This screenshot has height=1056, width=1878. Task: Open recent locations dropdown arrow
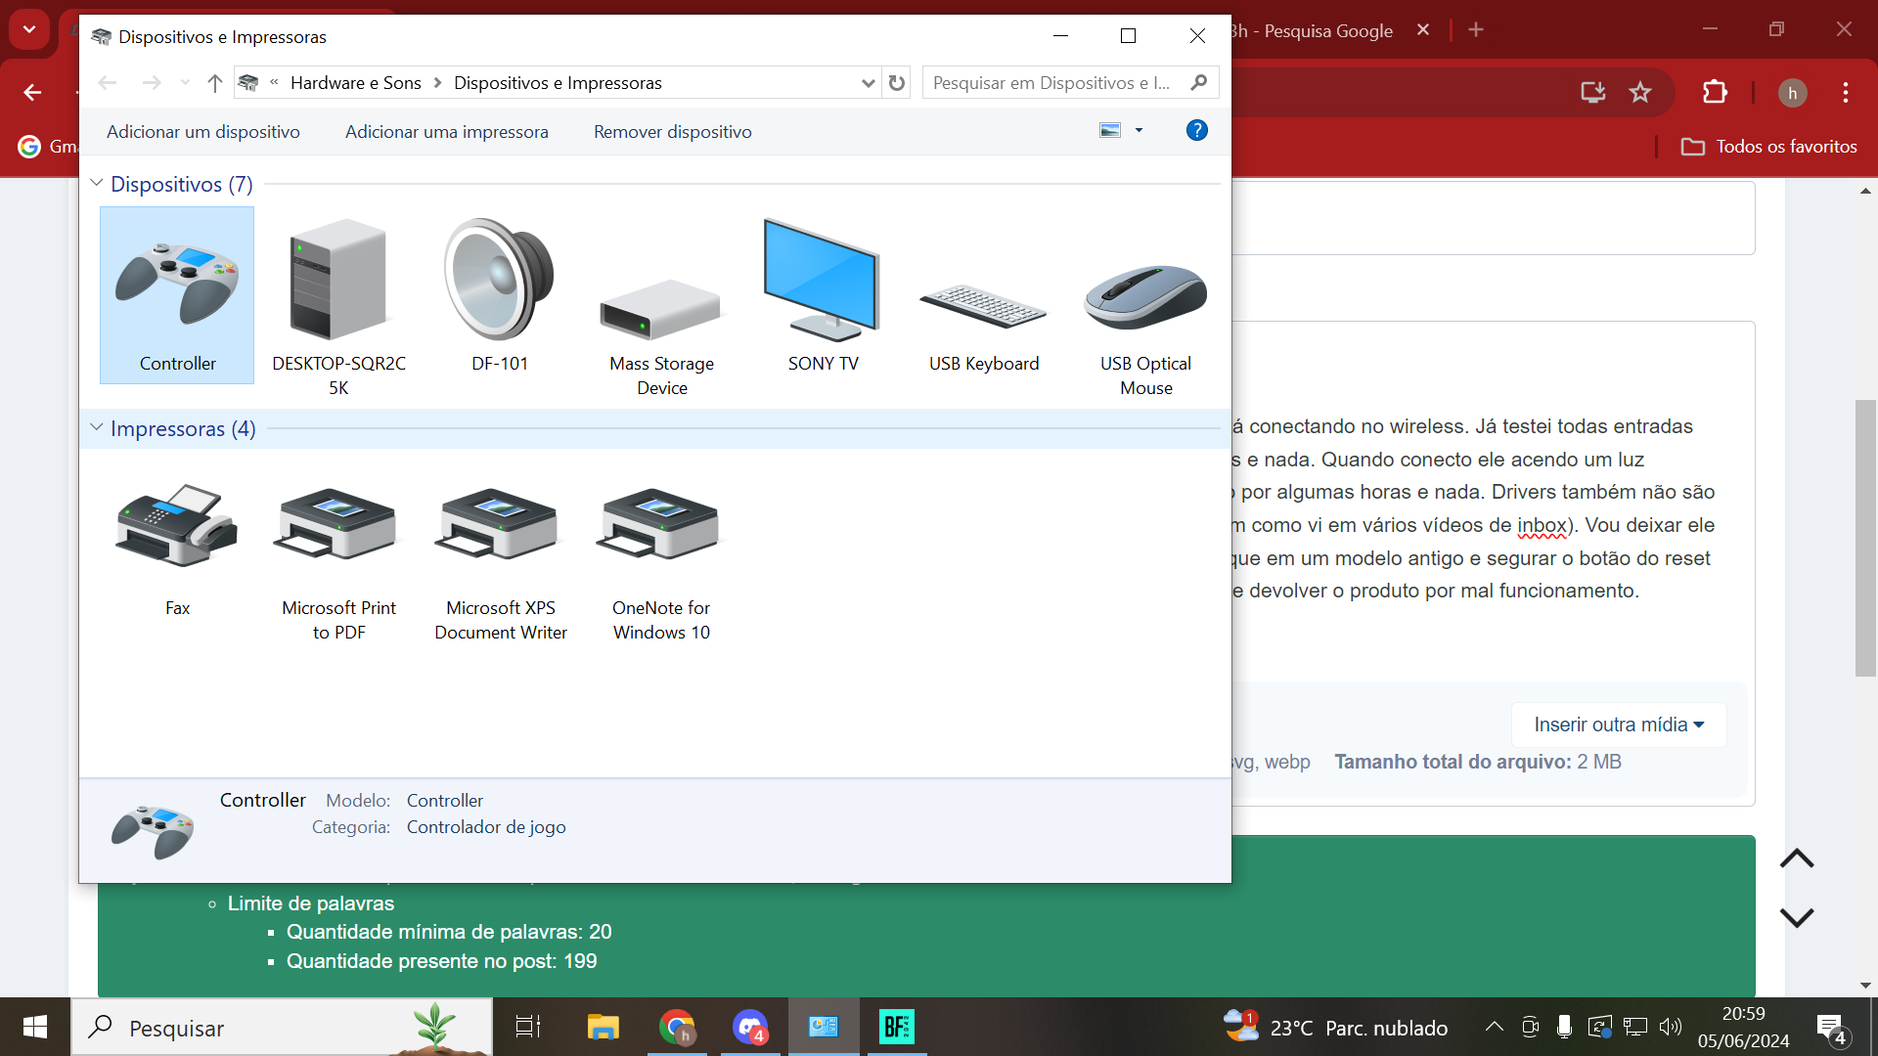tap(185, 83)
